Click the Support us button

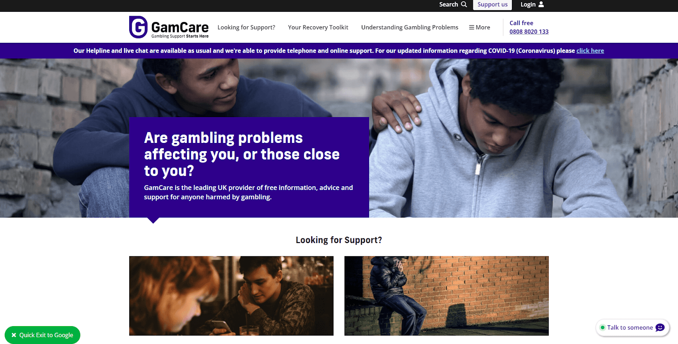point(492,5)
